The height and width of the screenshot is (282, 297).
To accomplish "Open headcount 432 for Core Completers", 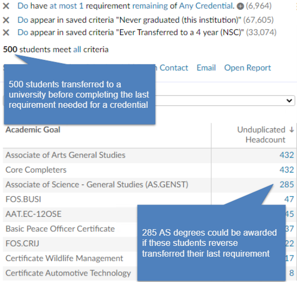I will 287,170.
